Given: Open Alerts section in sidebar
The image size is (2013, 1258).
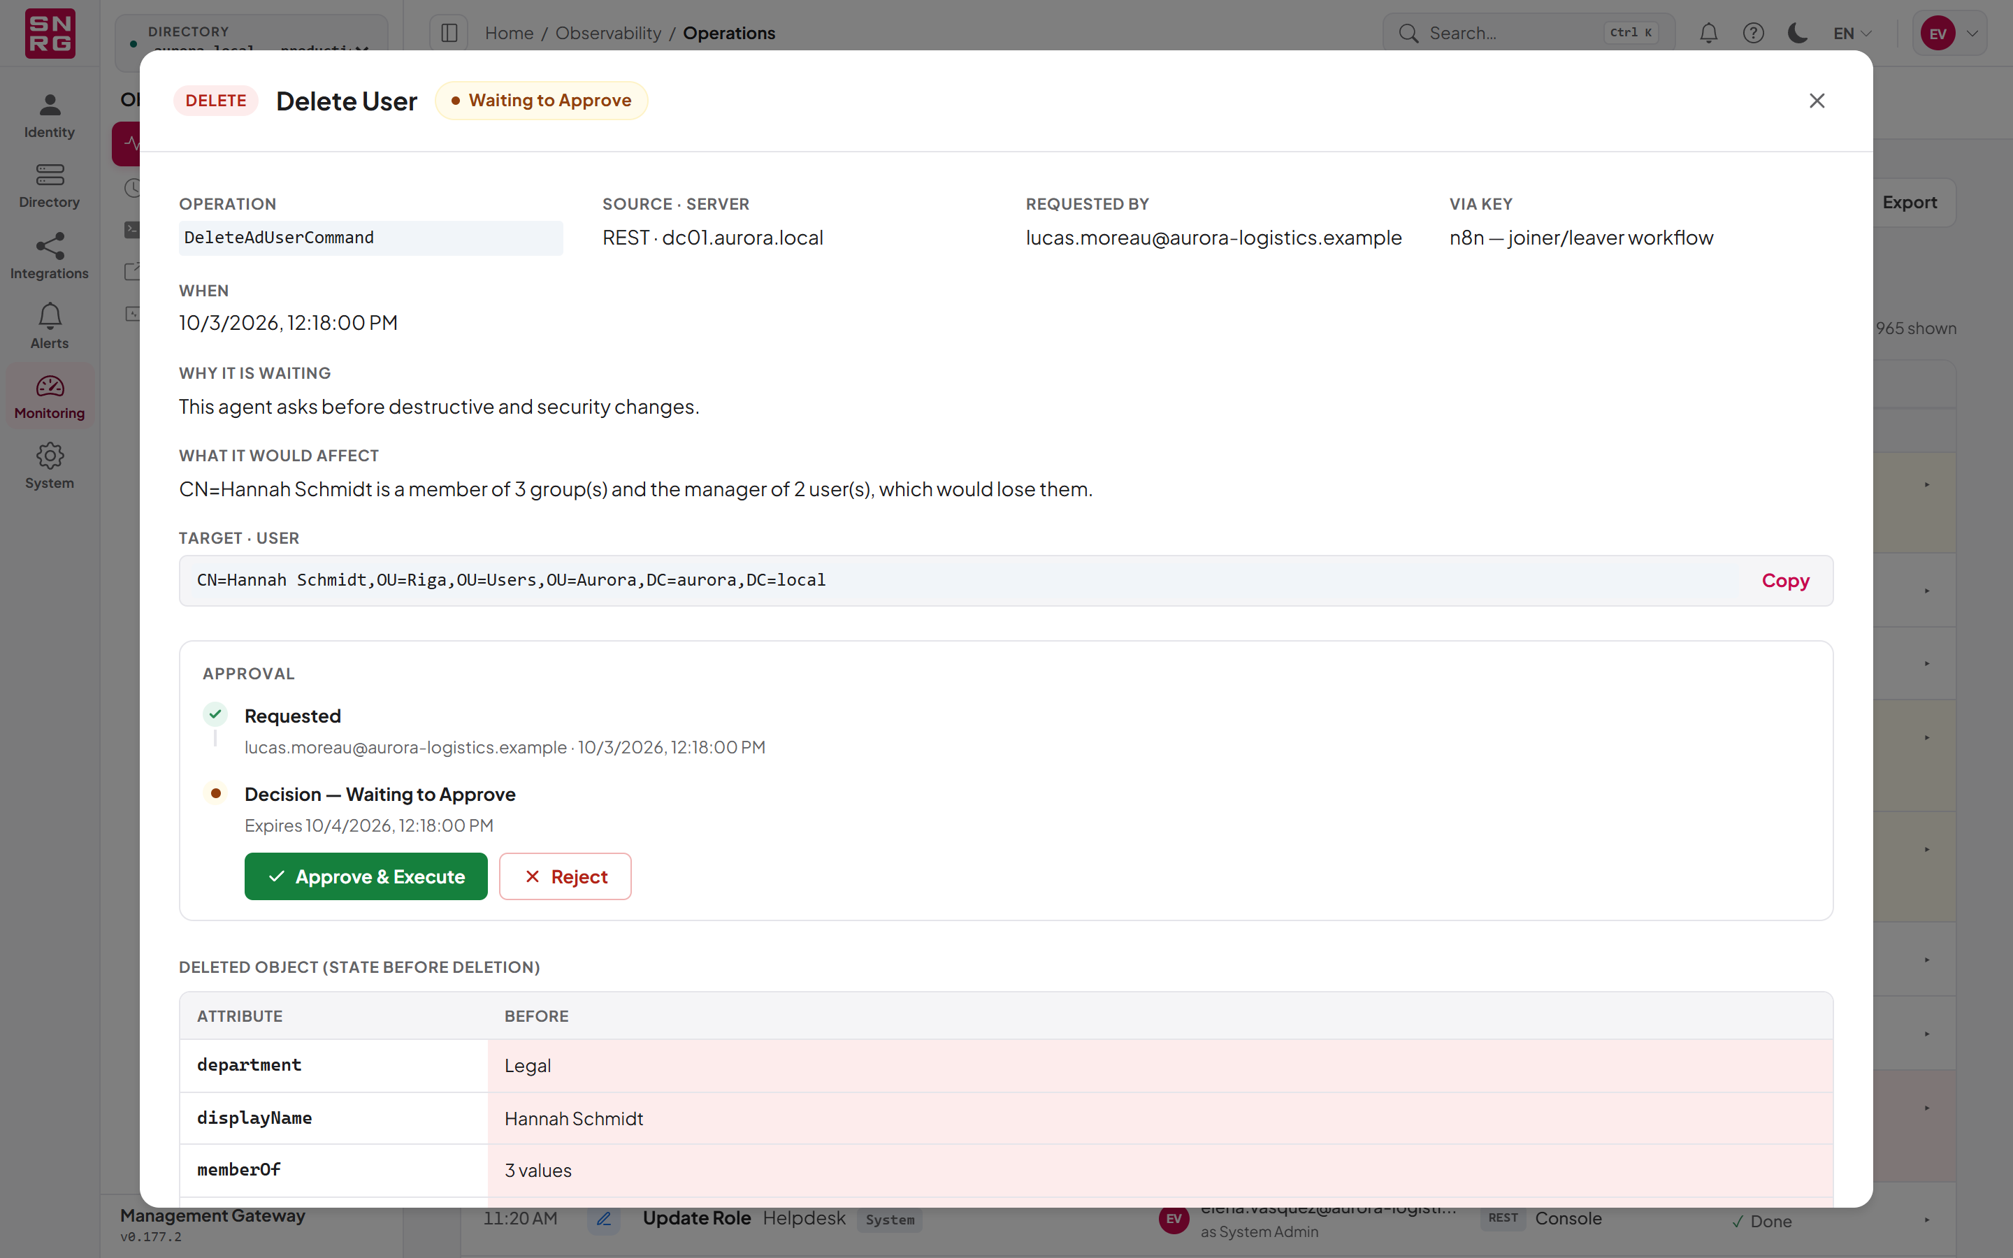Looking at the screenshot, I should [49, 326].
